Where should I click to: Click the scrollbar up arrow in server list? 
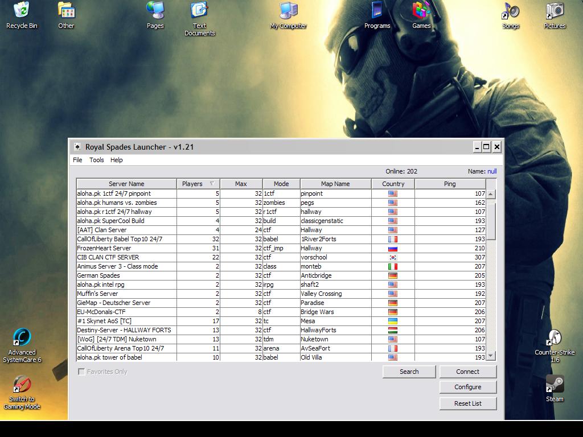point(491,194)
